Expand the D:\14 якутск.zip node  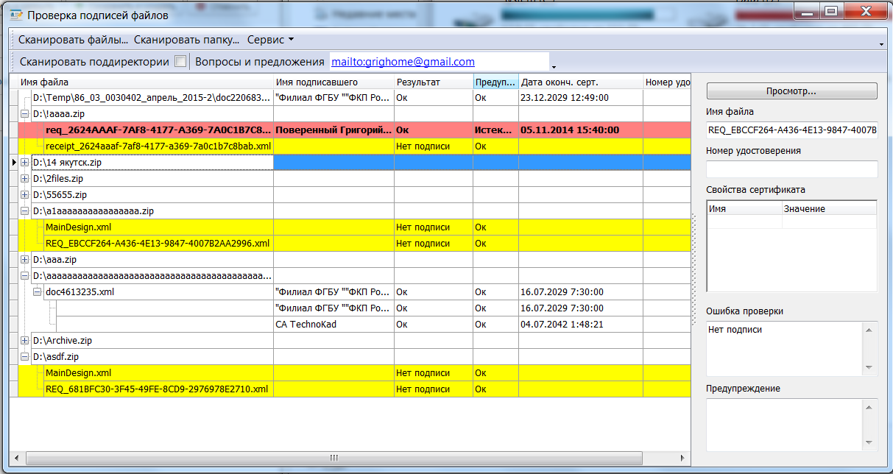[x=24, y=162]
